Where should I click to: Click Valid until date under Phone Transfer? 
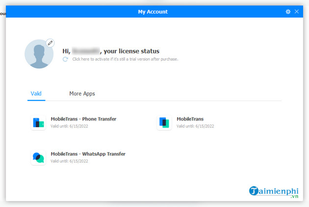[69, 126]
